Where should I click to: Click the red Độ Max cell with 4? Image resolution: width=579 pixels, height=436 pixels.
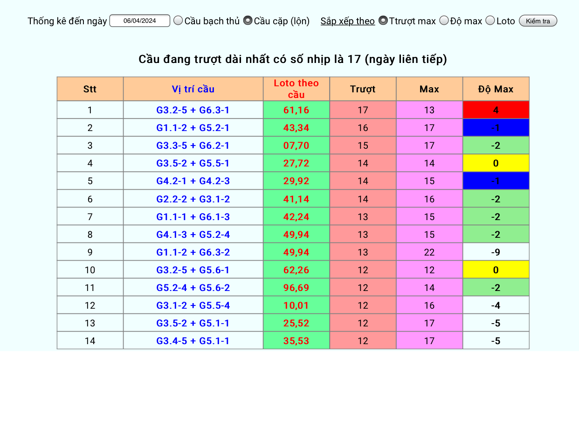coord(496,110)
